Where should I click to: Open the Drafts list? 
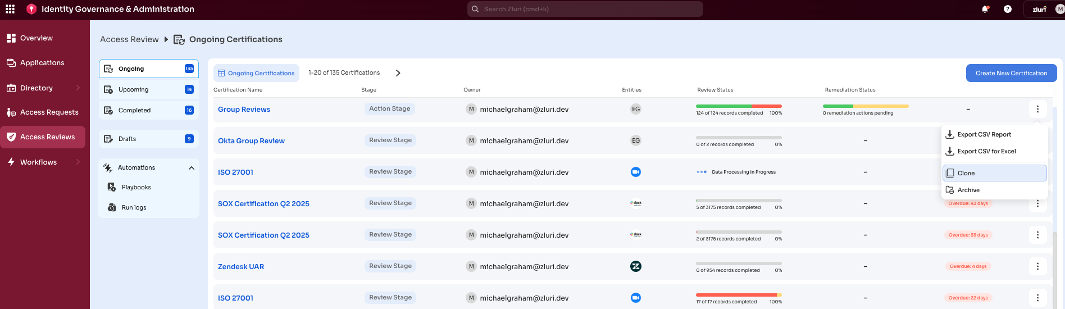tap(149, 139)
